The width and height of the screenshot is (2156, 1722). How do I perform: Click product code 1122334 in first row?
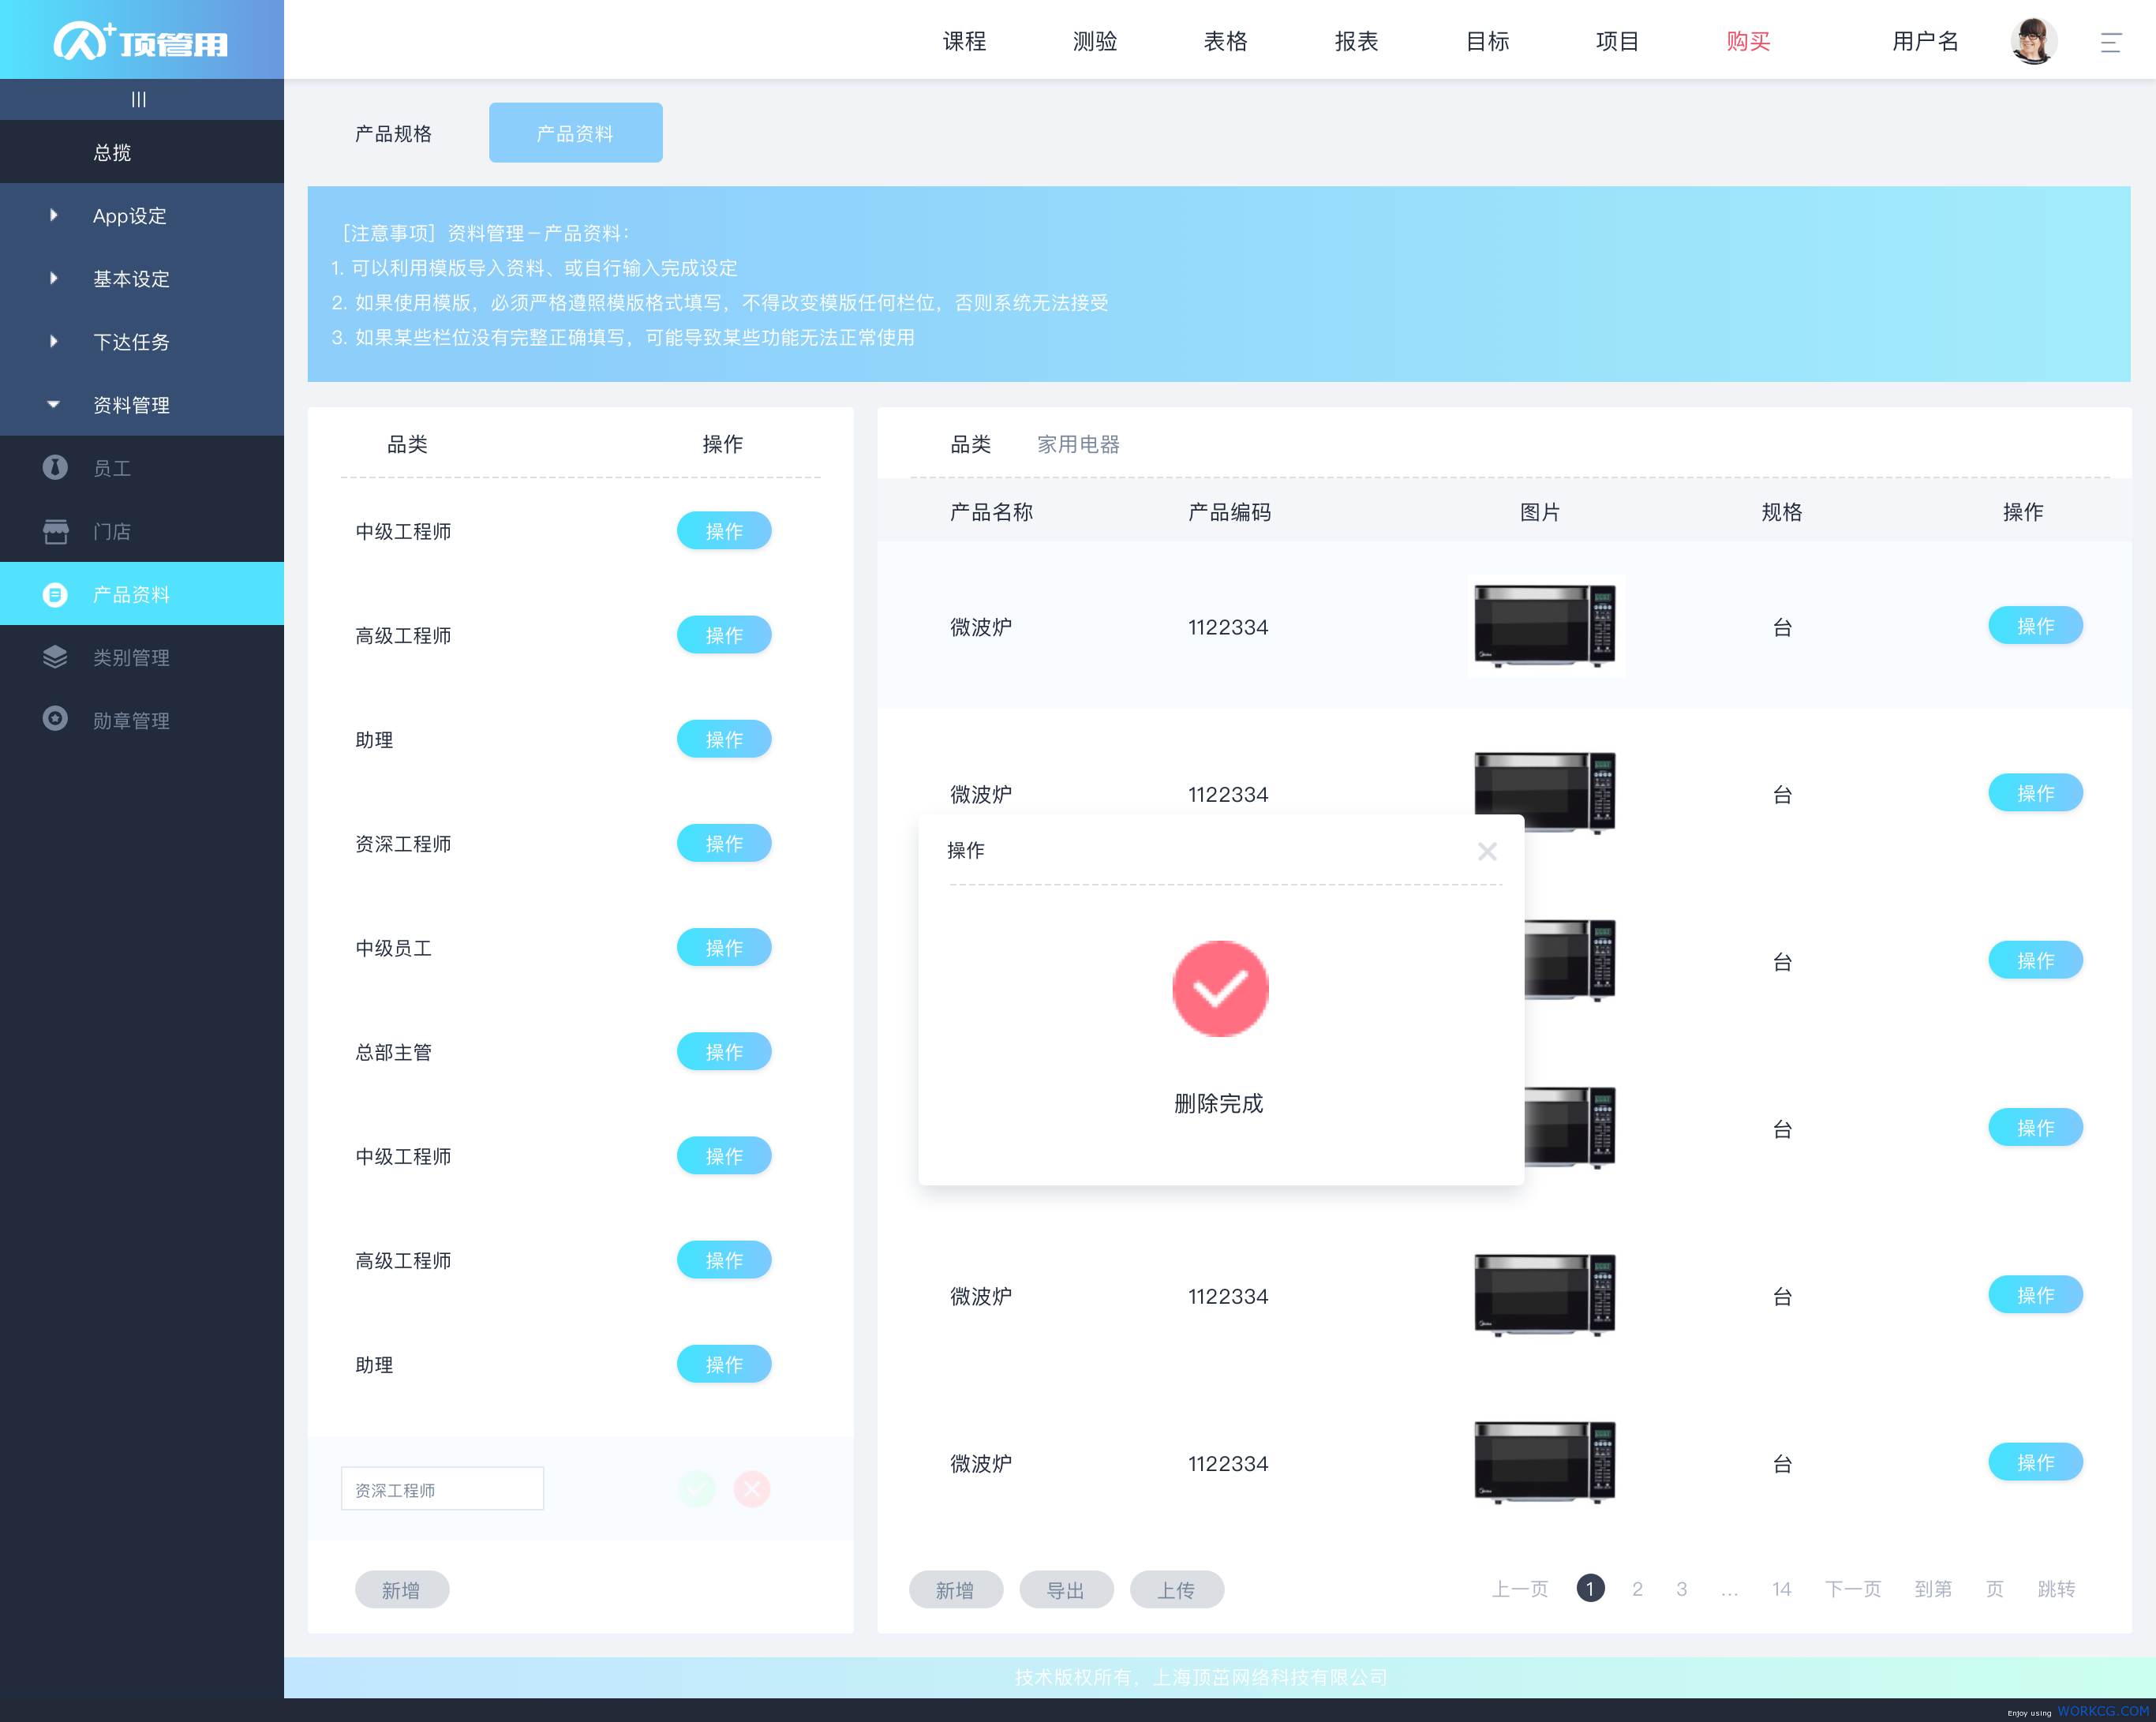(1228, 627)
